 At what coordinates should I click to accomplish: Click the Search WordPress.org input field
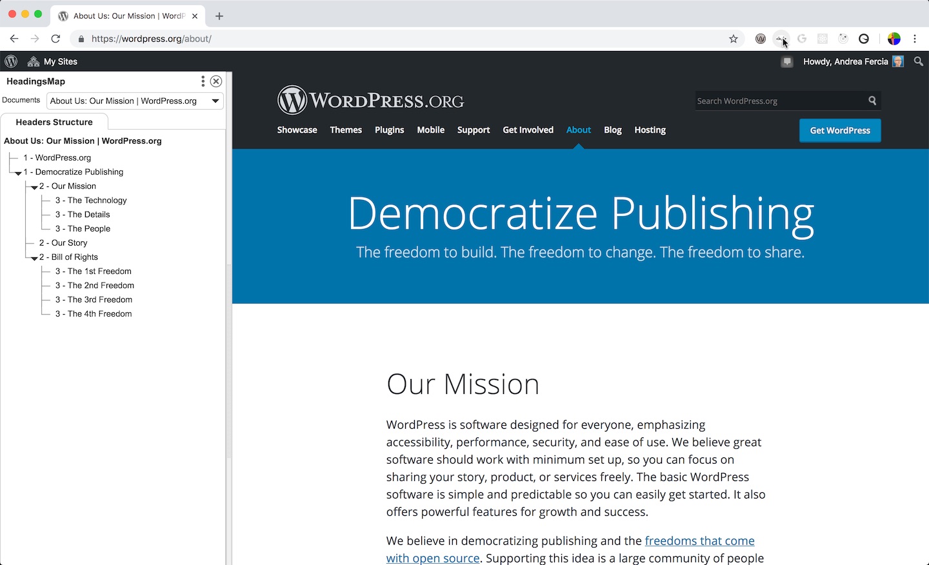coord(779,101)
